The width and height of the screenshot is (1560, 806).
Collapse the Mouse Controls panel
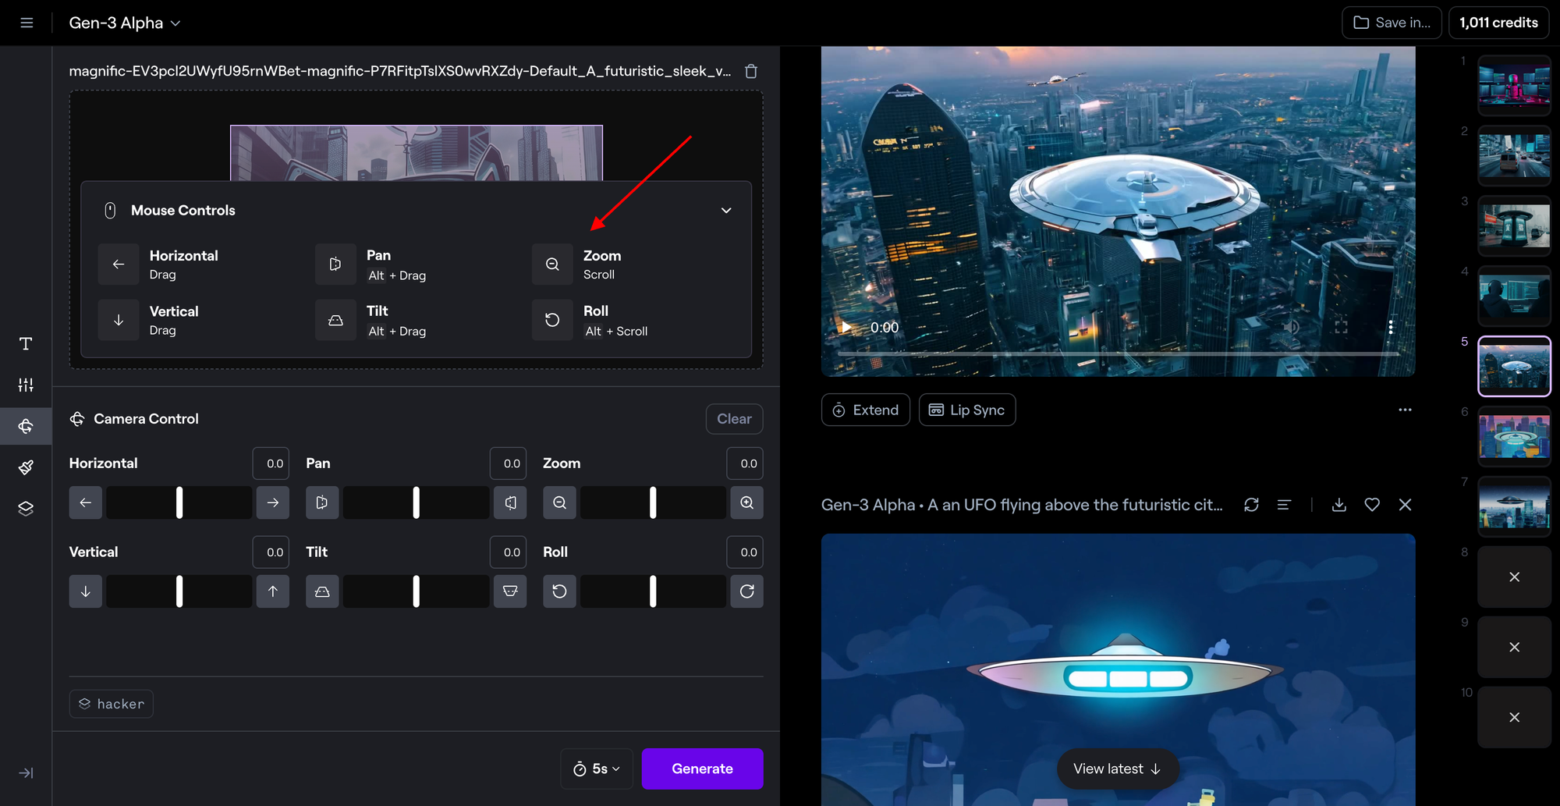click(x=725, y=210)
